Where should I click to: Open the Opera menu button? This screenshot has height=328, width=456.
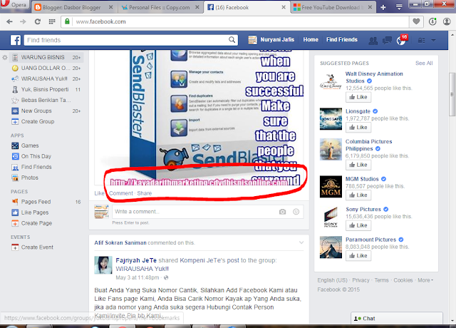coord(14,5)
